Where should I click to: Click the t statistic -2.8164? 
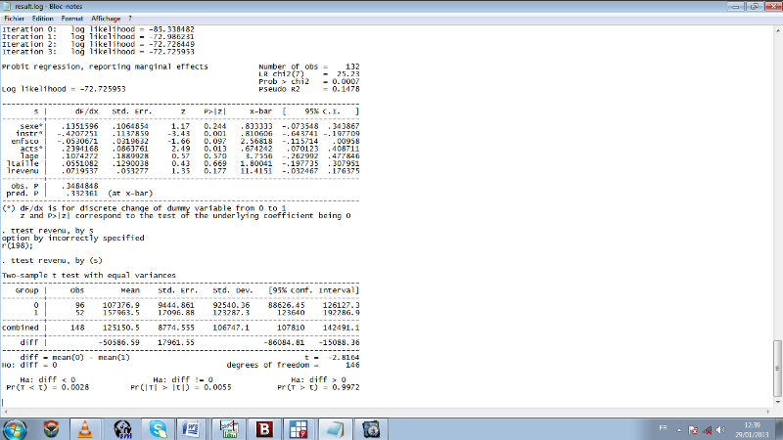[344, 357]
